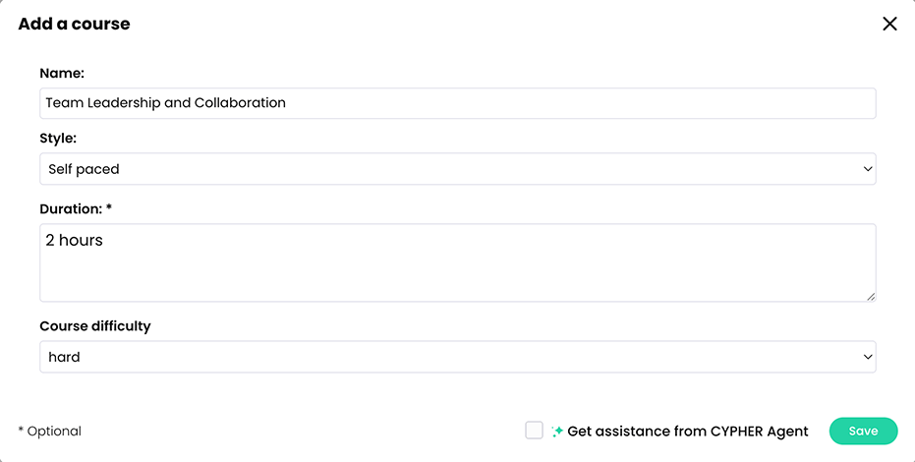Open the Style dropdown showing Self paced
Viewport: 915px width, 462px height.
457,169
